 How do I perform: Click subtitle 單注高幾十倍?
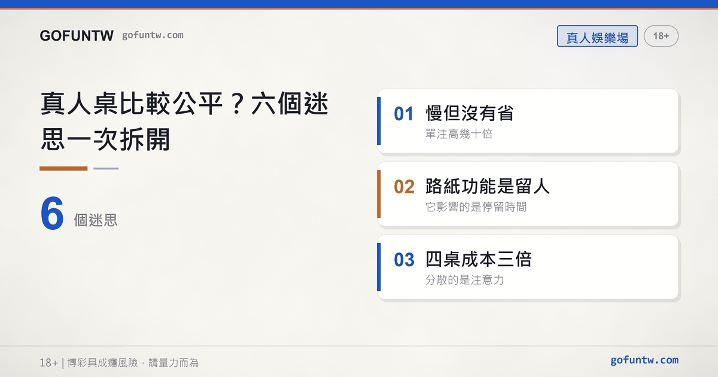pyautogui.click(x=459, y=134)
